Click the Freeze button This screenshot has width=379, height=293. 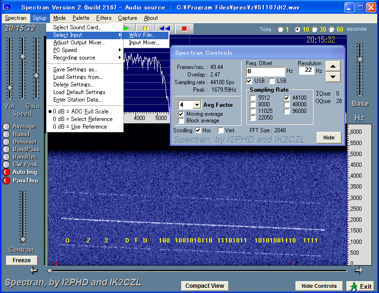pyautogui.click(x=22, y=260)
